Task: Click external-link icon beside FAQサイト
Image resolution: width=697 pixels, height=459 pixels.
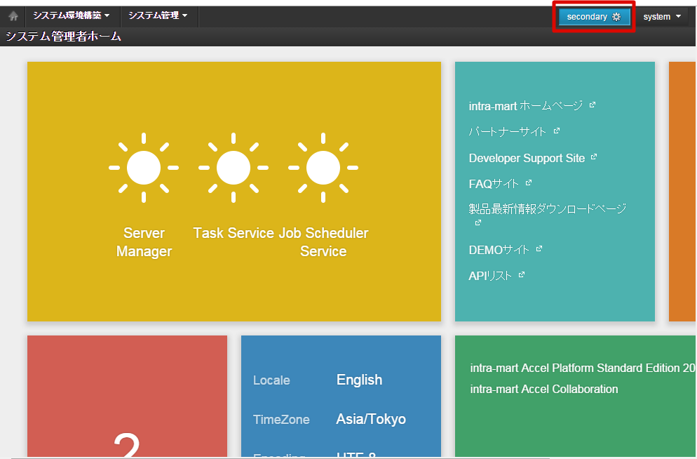Action: pos(529,182)
